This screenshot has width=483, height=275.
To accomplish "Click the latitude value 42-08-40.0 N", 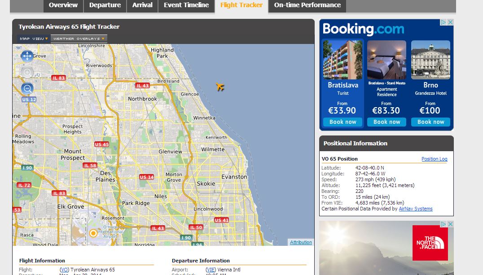I will click(x=369, y=168).
